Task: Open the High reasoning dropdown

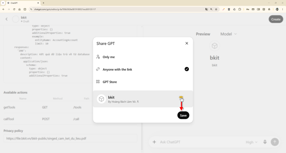Action: (252, 142)
